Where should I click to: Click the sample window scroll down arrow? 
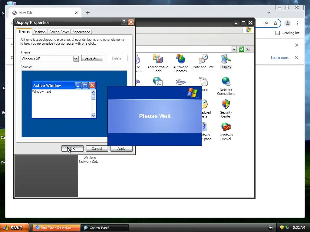click(93, 116)
